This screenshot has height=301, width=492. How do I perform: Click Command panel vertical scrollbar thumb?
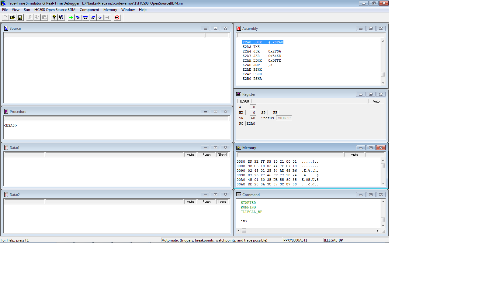click(383, 220)
